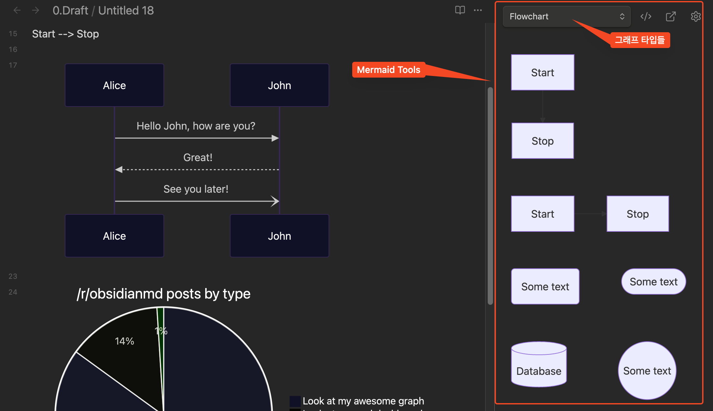Click the code view icon
713x411 pixels.
point(646,16)
